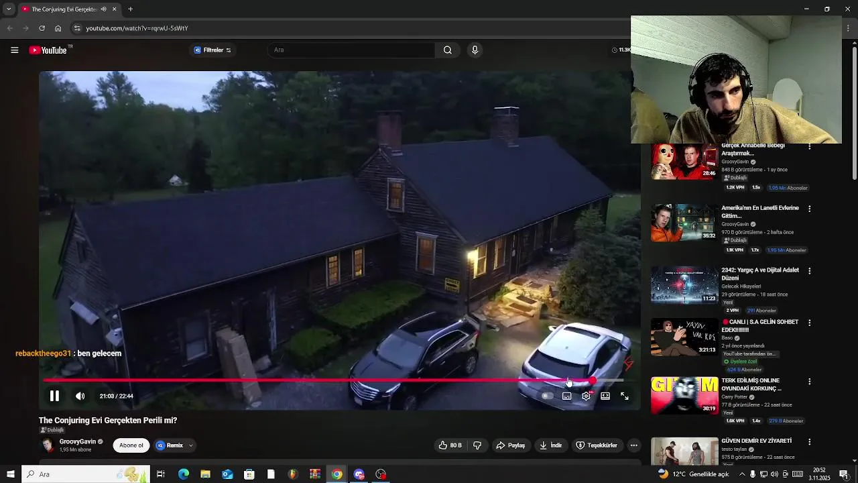This screenshot has width=858, height=483.
Task: Click the Windows taskbar Ara search box
Action: [86, 474]
